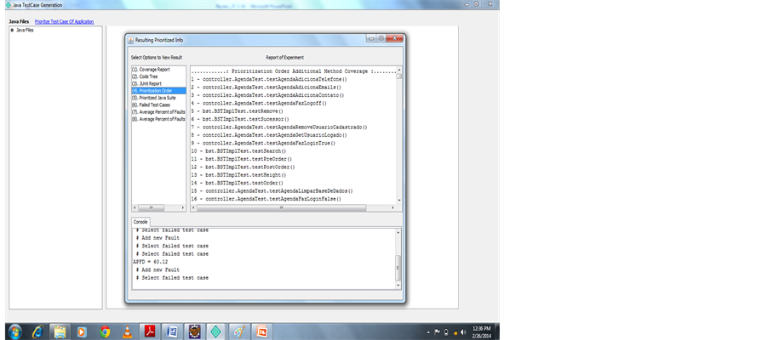The image size is (768, 340).
Task: Click line 1 testAgendaAdicionaTelefone()
Action: click(x=269, y=79)
